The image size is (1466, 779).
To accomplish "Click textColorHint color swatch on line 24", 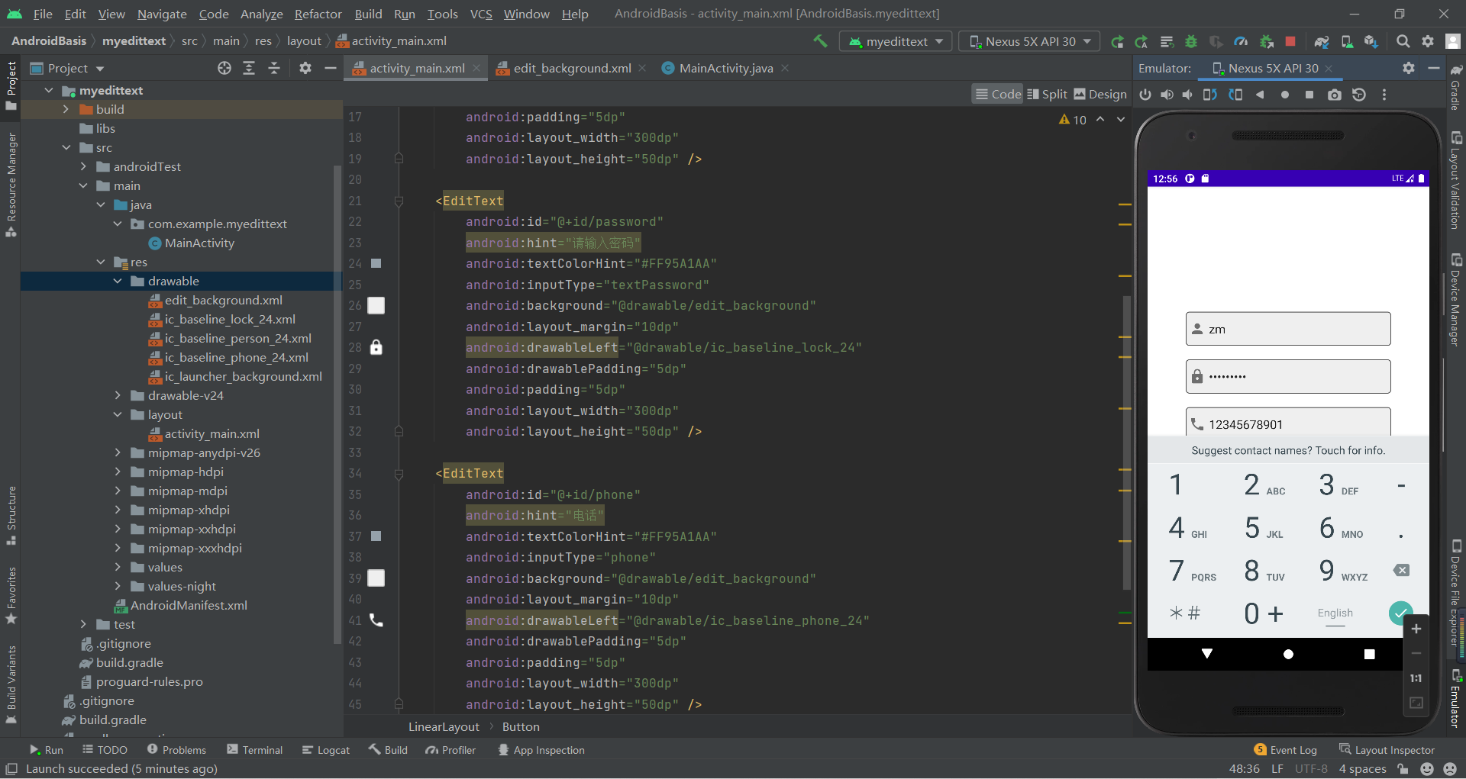I will [x=376, y=263].
